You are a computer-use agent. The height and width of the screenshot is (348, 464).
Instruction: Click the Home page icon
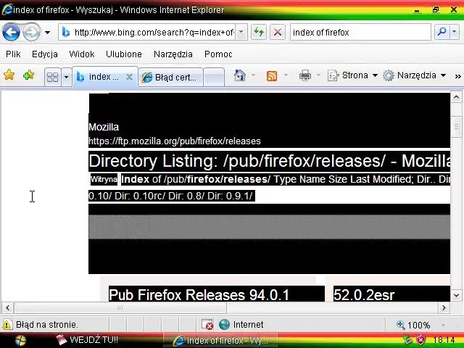point(240,75)
